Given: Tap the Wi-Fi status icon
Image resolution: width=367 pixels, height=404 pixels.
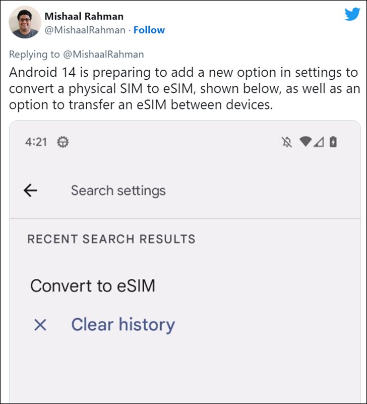Looking at the screenshot, I should point(305,142).
